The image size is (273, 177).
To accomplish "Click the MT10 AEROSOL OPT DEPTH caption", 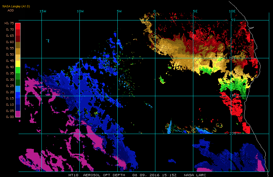I will tap(97, 175).
